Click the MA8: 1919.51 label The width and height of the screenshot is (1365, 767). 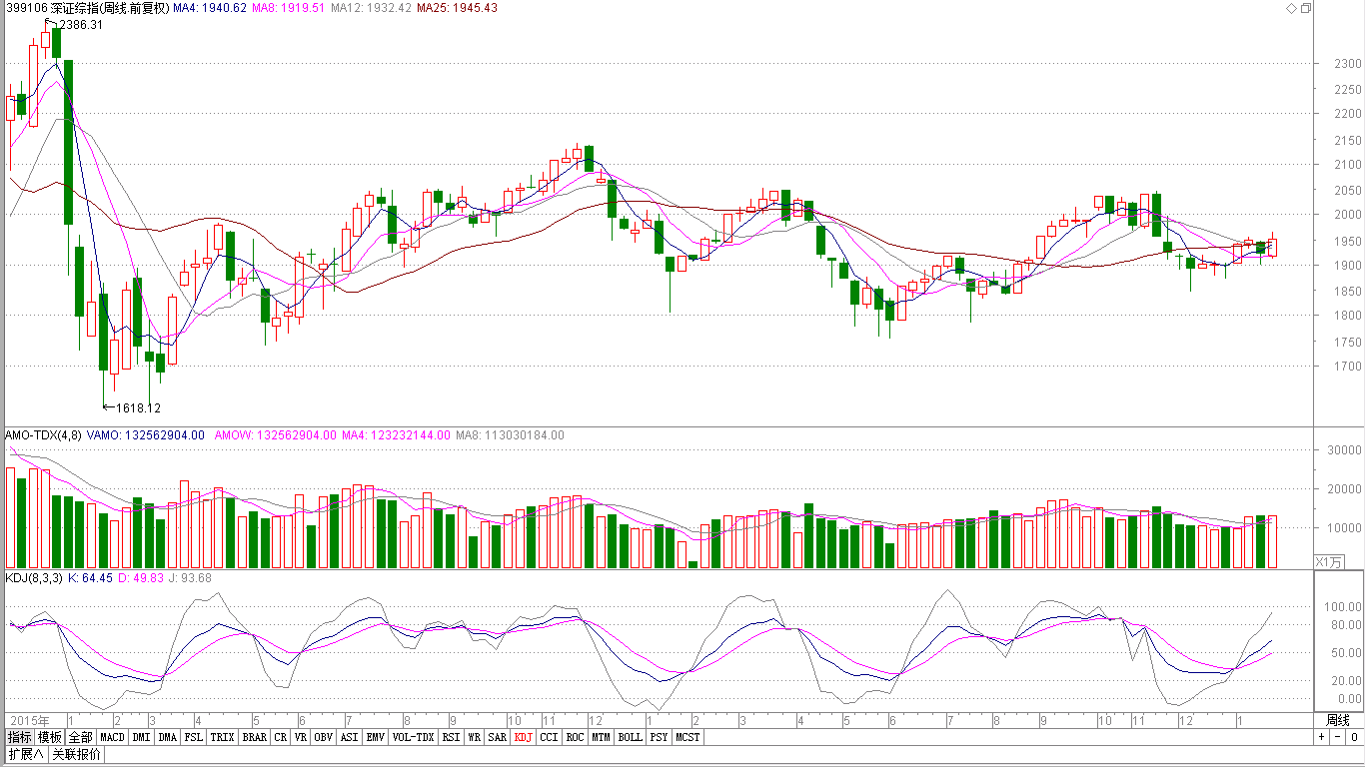coord(288,8)
